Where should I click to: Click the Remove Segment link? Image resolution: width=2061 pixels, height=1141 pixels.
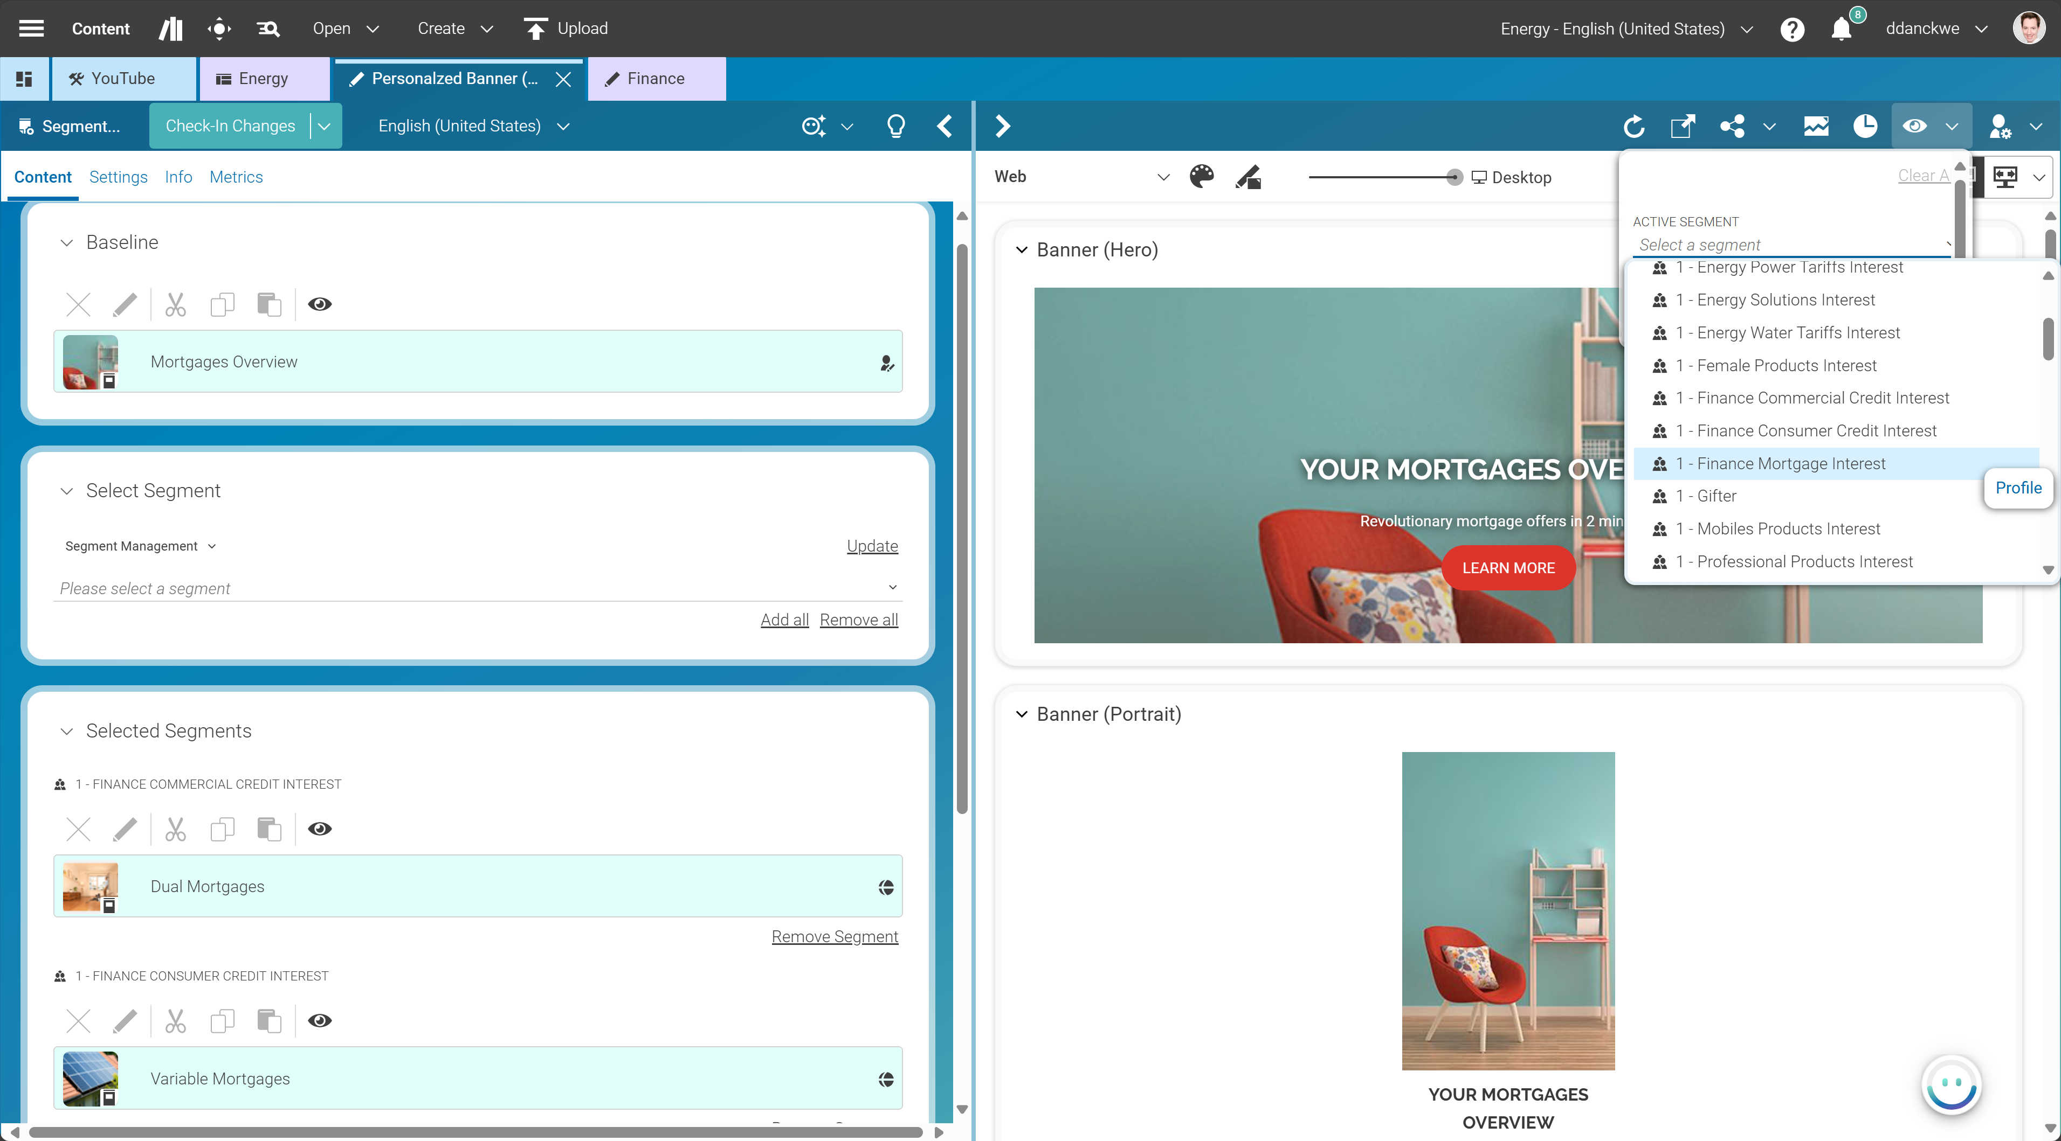coord(835,936)
